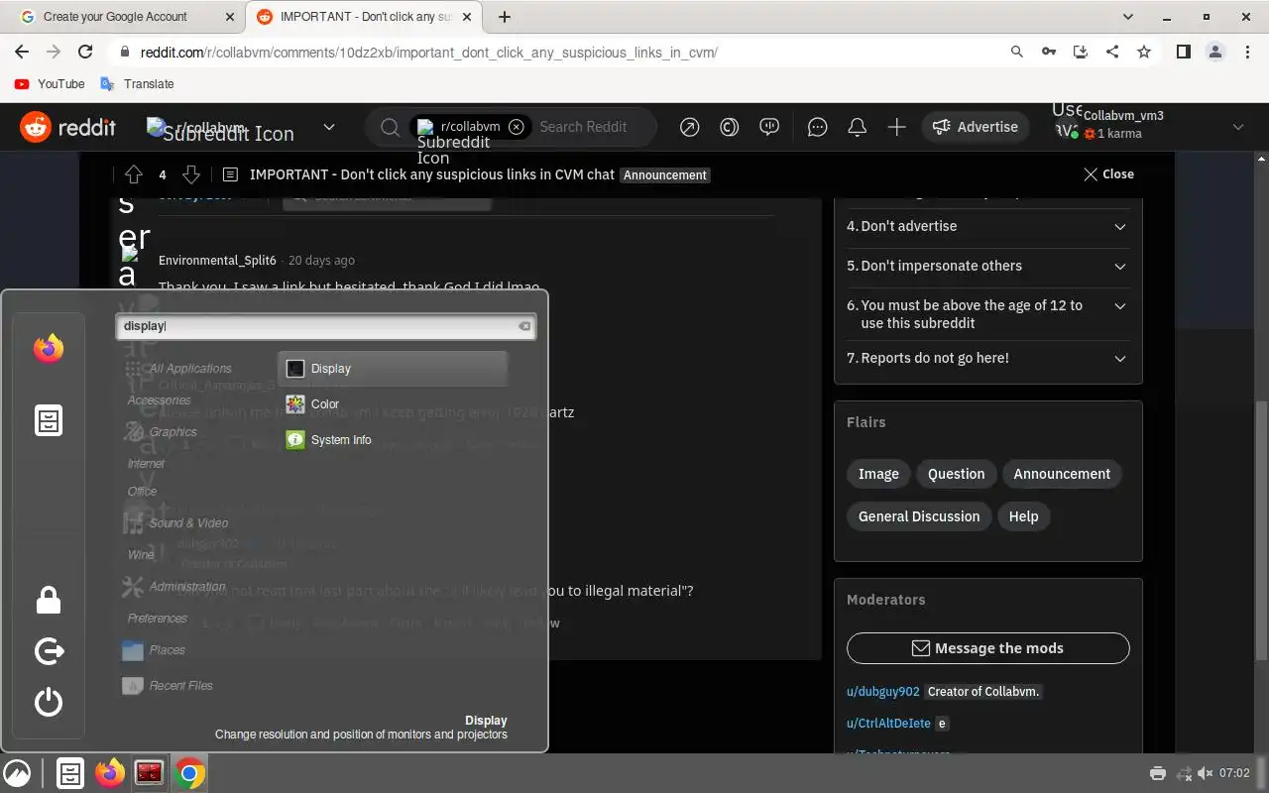The width and height of the screenshot is (1269, 793).
Task: Click the network tray icon
Action: coord(1183,773)
